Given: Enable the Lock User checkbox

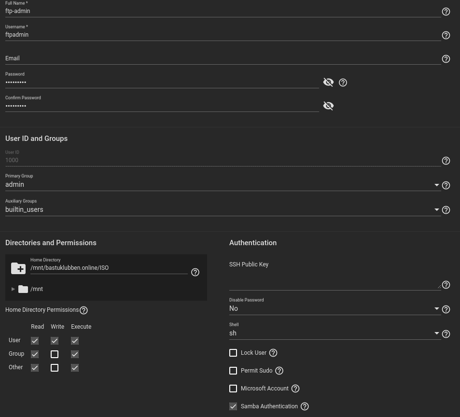Looking at the screenshot, I should tap(233, 353).
